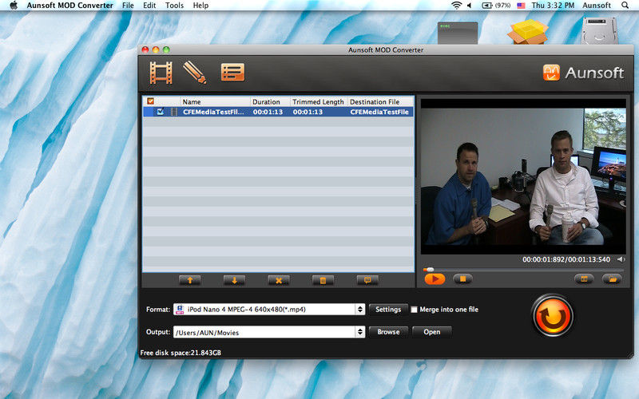Open the Edit menu
Screen dimensions: 639x399
point(149,6)
